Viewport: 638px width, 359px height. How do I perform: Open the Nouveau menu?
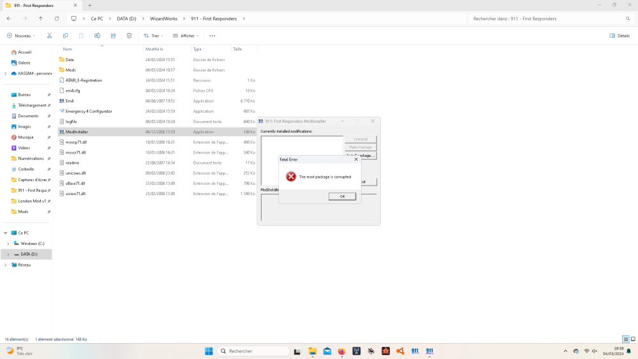[x=21, y=36]
